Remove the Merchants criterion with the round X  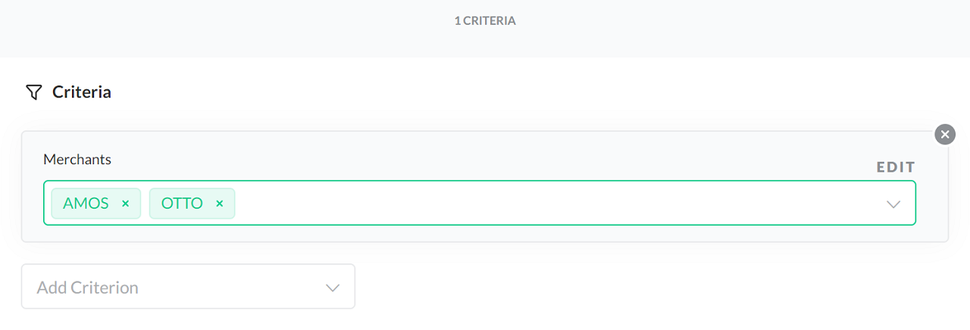[x=944, y=135]
